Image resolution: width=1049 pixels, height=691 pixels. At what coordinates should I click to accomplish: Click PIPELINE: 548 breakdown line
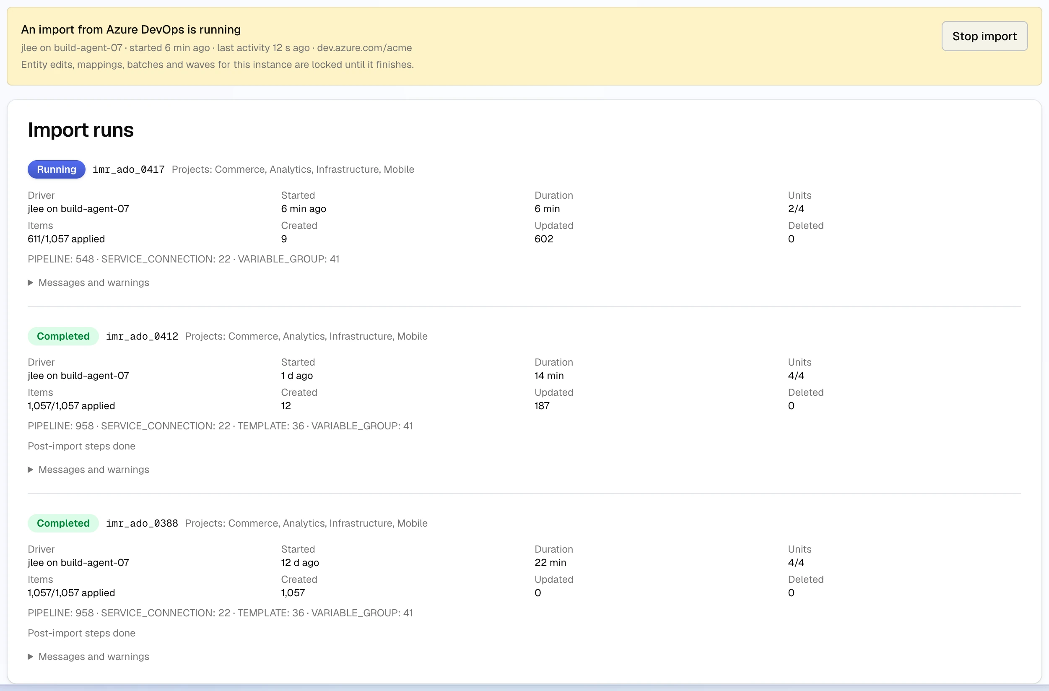[183, 259]
